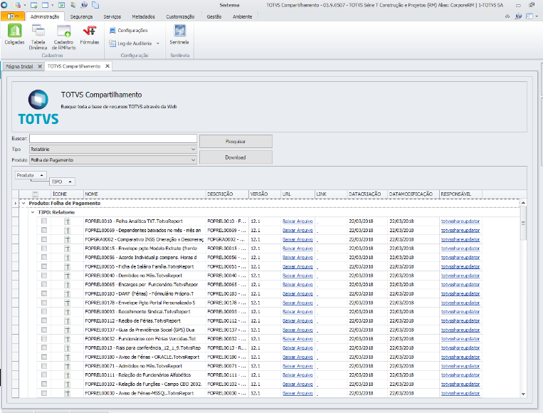Click the report icon in FOPREL00093 row

(68, 311)
